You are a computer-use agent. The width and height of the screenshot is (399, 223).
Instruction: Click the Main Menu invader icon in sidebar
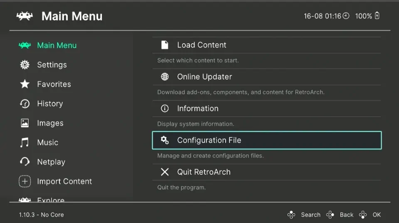click(x=25, y=45)
